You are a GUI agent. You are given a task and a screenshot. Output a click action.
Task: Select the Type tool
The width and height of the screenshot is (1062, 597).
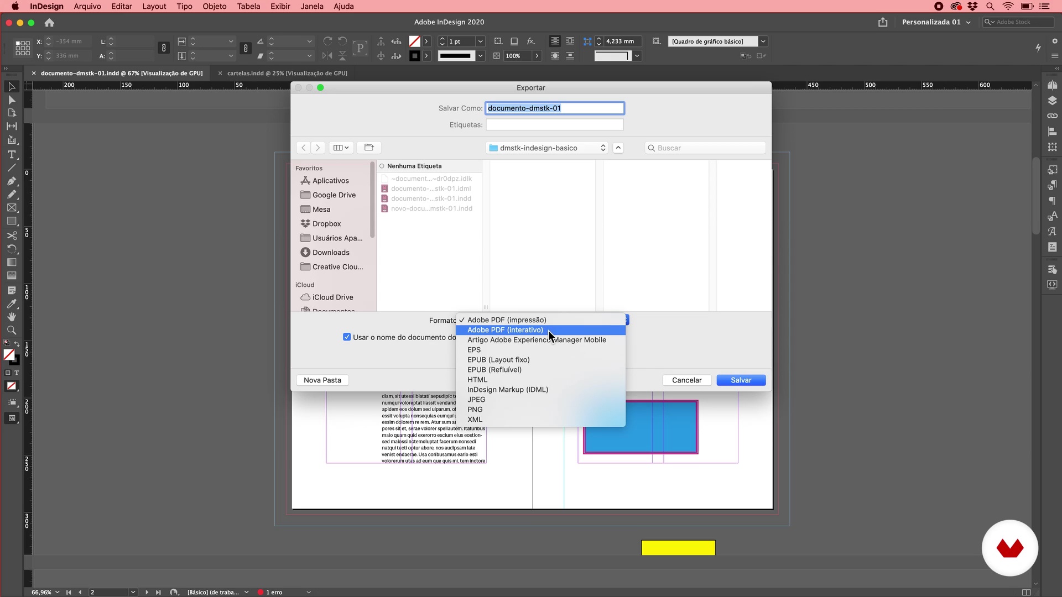[11, 155]
